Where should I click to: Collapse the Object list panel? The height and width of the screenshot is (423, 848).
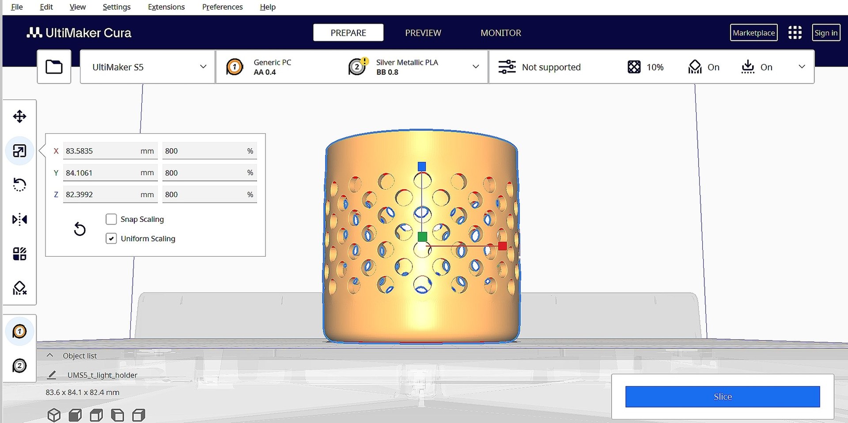50,356
